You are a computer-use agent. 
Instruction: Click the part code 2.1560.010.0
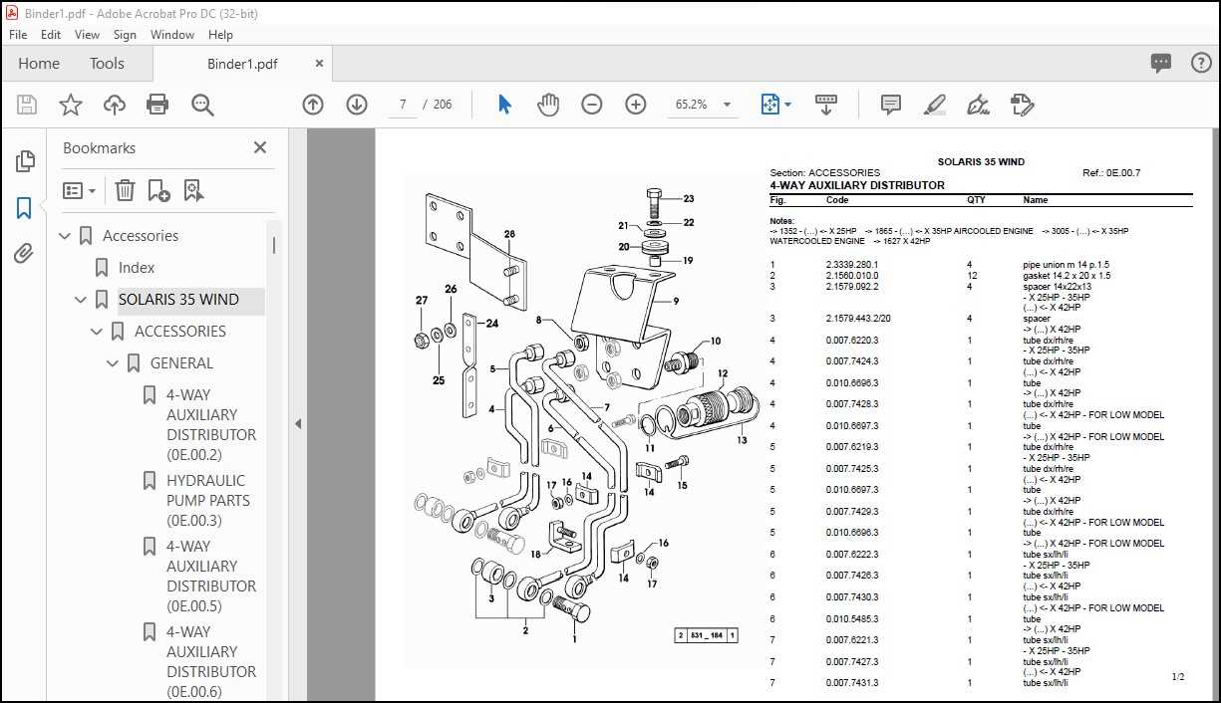(852, 276)
